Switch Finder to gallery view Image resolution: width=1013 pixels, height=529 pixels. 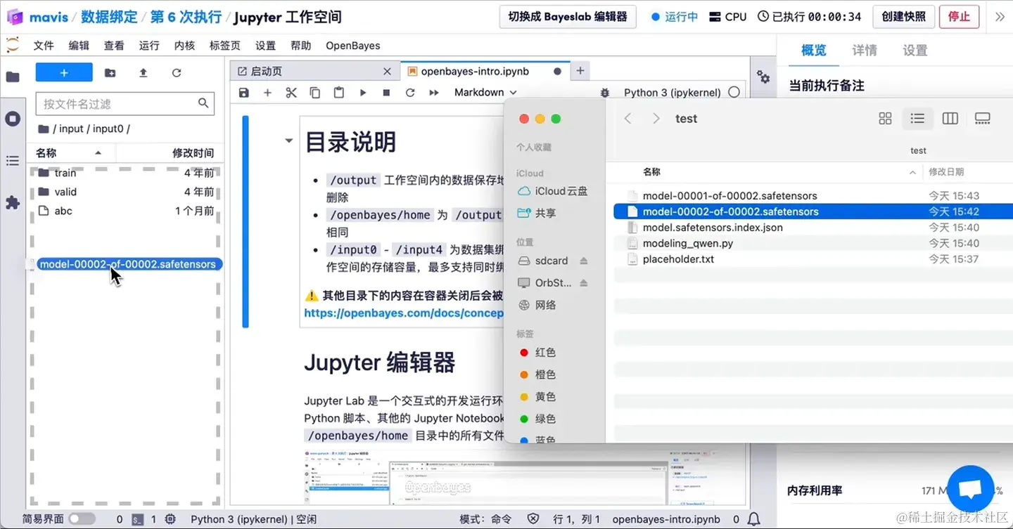pyautogui.click(x=983, y=119)
